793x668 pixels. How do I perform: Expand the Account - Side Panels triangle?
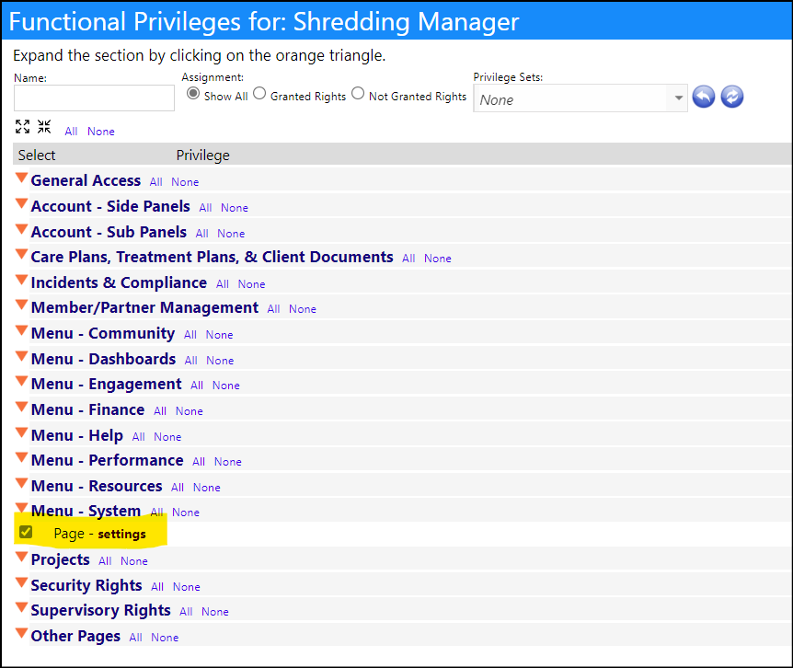pyautogui.click(x=21, y=203)
